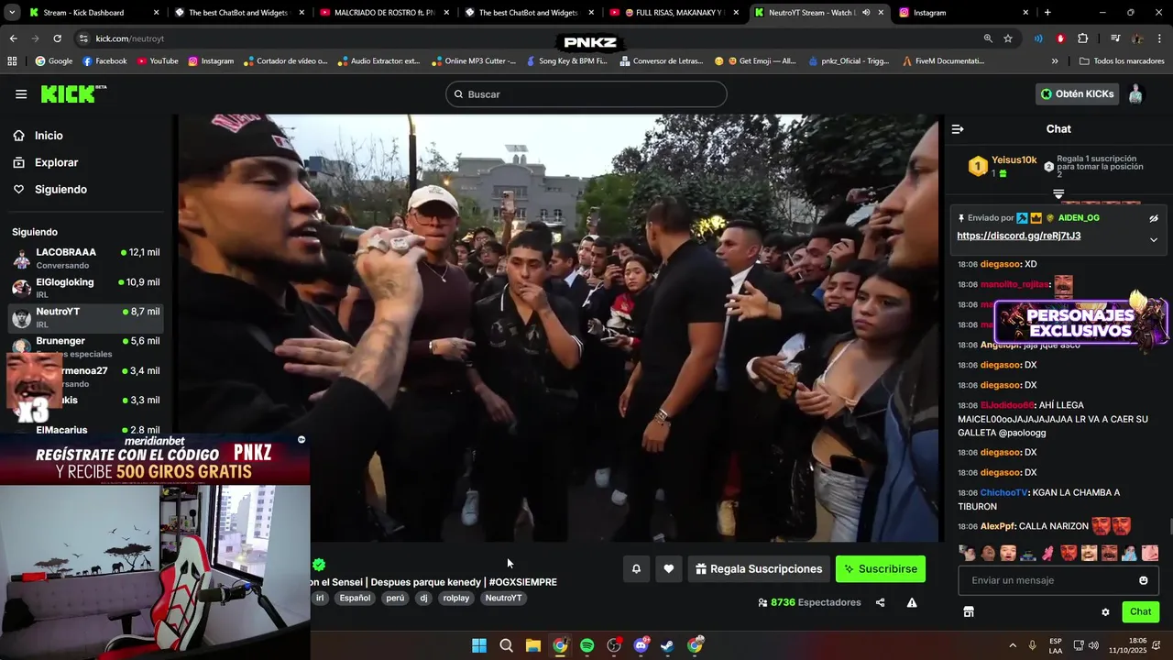Image resolution: width=1173 pixels, height=660 pixels.
Task: Open a new browser tab
Action: 1047,13
